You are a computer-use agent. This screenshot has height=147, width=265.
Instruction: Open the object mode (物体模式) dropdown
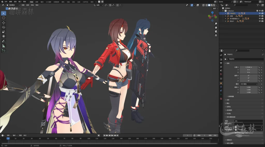(x=13, y=5)
